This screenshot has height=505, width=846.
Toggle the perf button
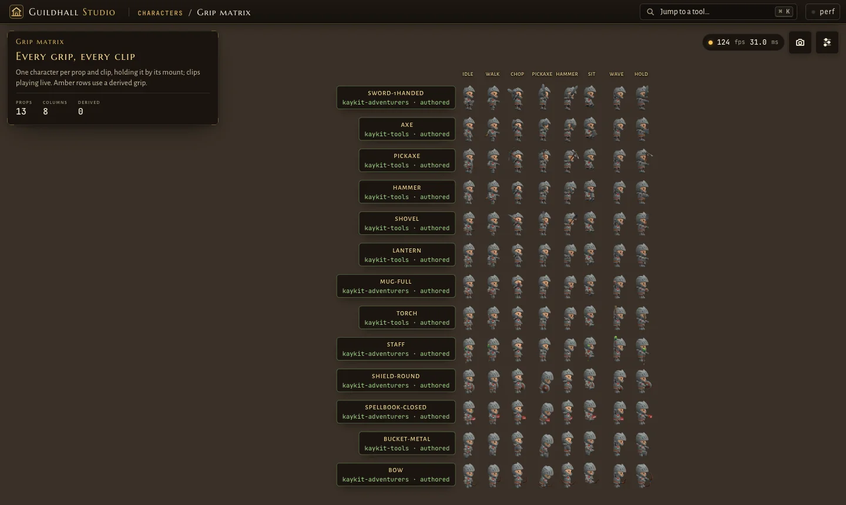point(822,12)
